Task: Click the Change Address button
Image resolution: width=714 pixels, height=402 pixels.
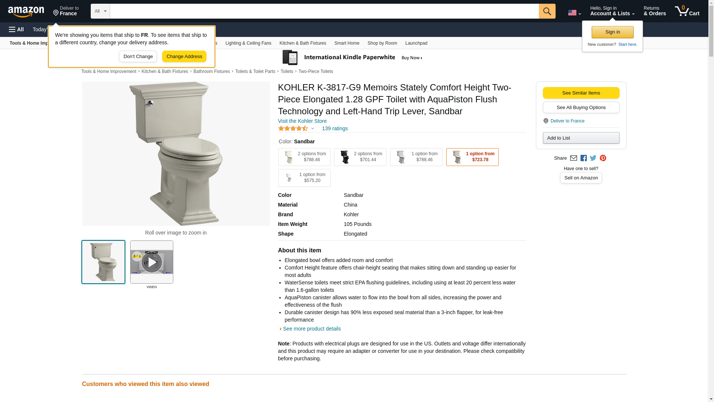Action: pos(184,57)
